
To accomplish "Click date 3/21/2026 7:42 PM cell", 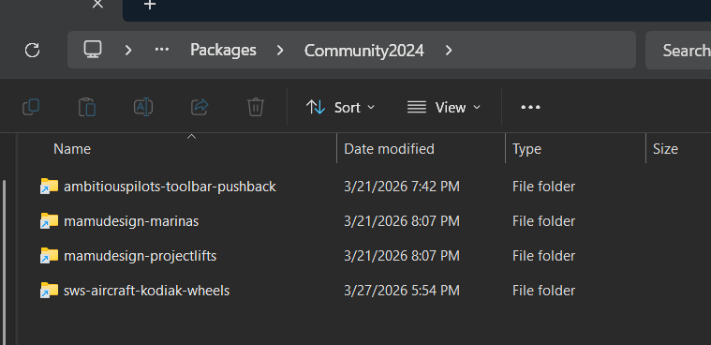I will coord(402,187).
